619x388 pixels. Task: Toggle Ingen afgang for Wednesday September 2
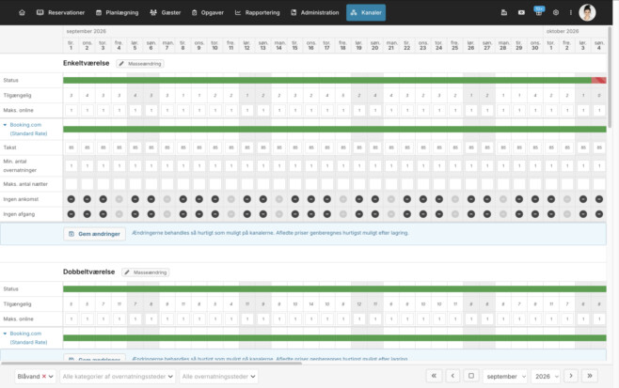(87, 214)
